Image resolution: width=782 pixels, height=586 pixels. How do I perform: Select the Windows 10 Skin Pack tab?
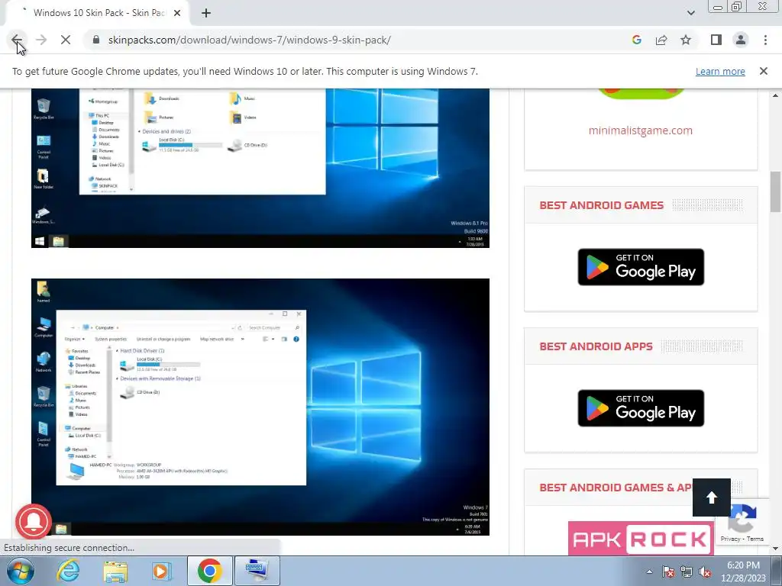[97, 13]
